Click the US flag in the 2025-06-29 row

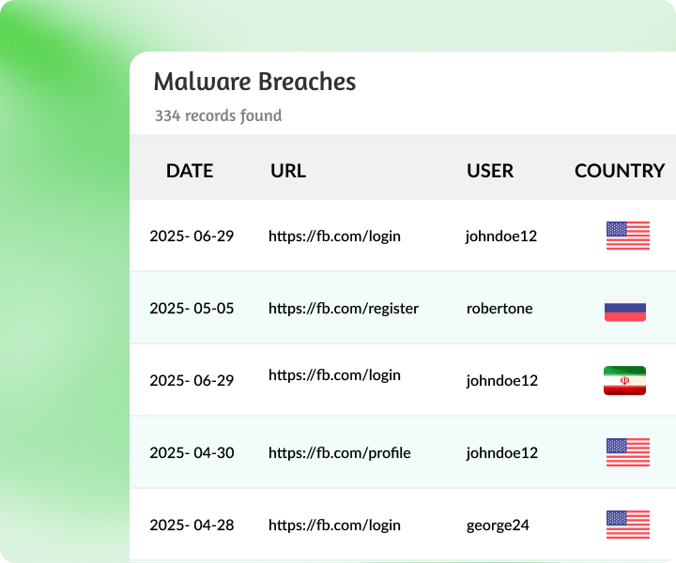(x=627, y=236)
